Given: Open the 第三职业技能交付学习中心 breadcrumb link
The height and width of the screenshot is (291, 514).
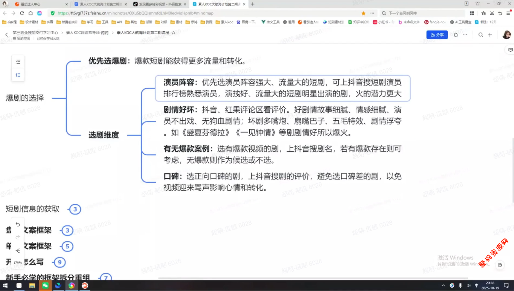Looking at the screenshot, I should click(x=35, y=33).
